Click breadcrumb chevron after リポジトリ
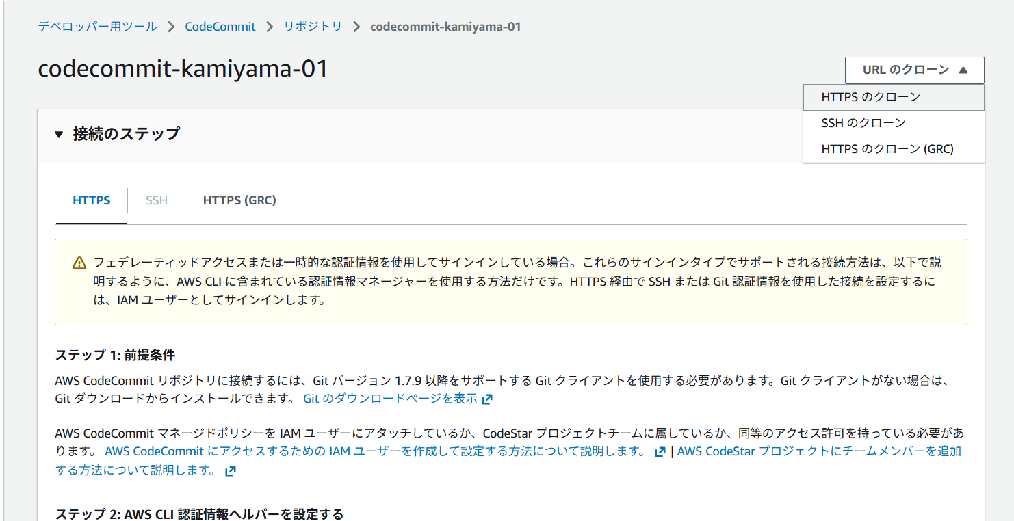1014x521 pixels. tap(356, 27)
